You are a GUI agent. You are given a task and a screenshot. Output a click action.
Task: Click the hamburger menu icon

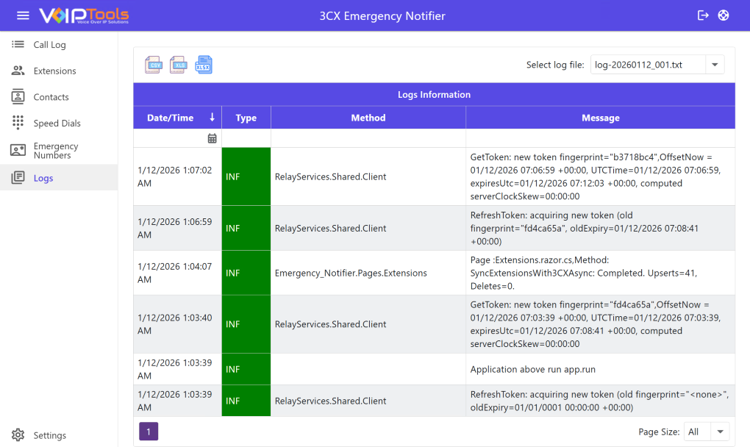(23, 15)
